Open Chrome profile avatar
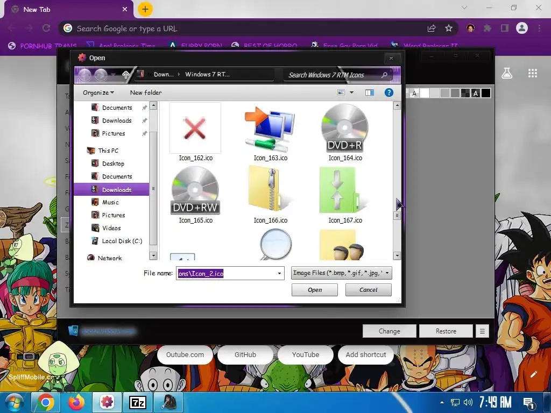The image size is (551, 413). click(x=522, y=28)
